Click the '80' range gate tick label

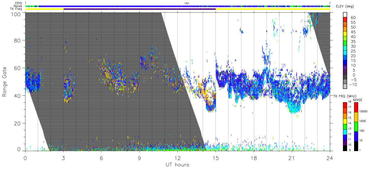pos(18,40)
